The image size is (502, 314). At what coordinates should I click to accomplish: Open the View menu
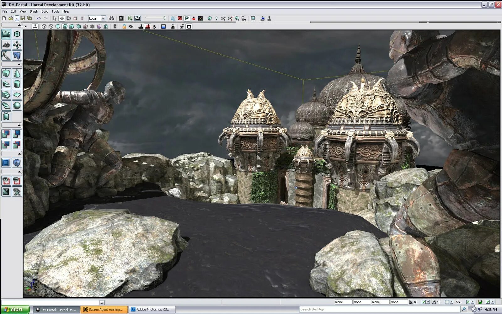23,11
